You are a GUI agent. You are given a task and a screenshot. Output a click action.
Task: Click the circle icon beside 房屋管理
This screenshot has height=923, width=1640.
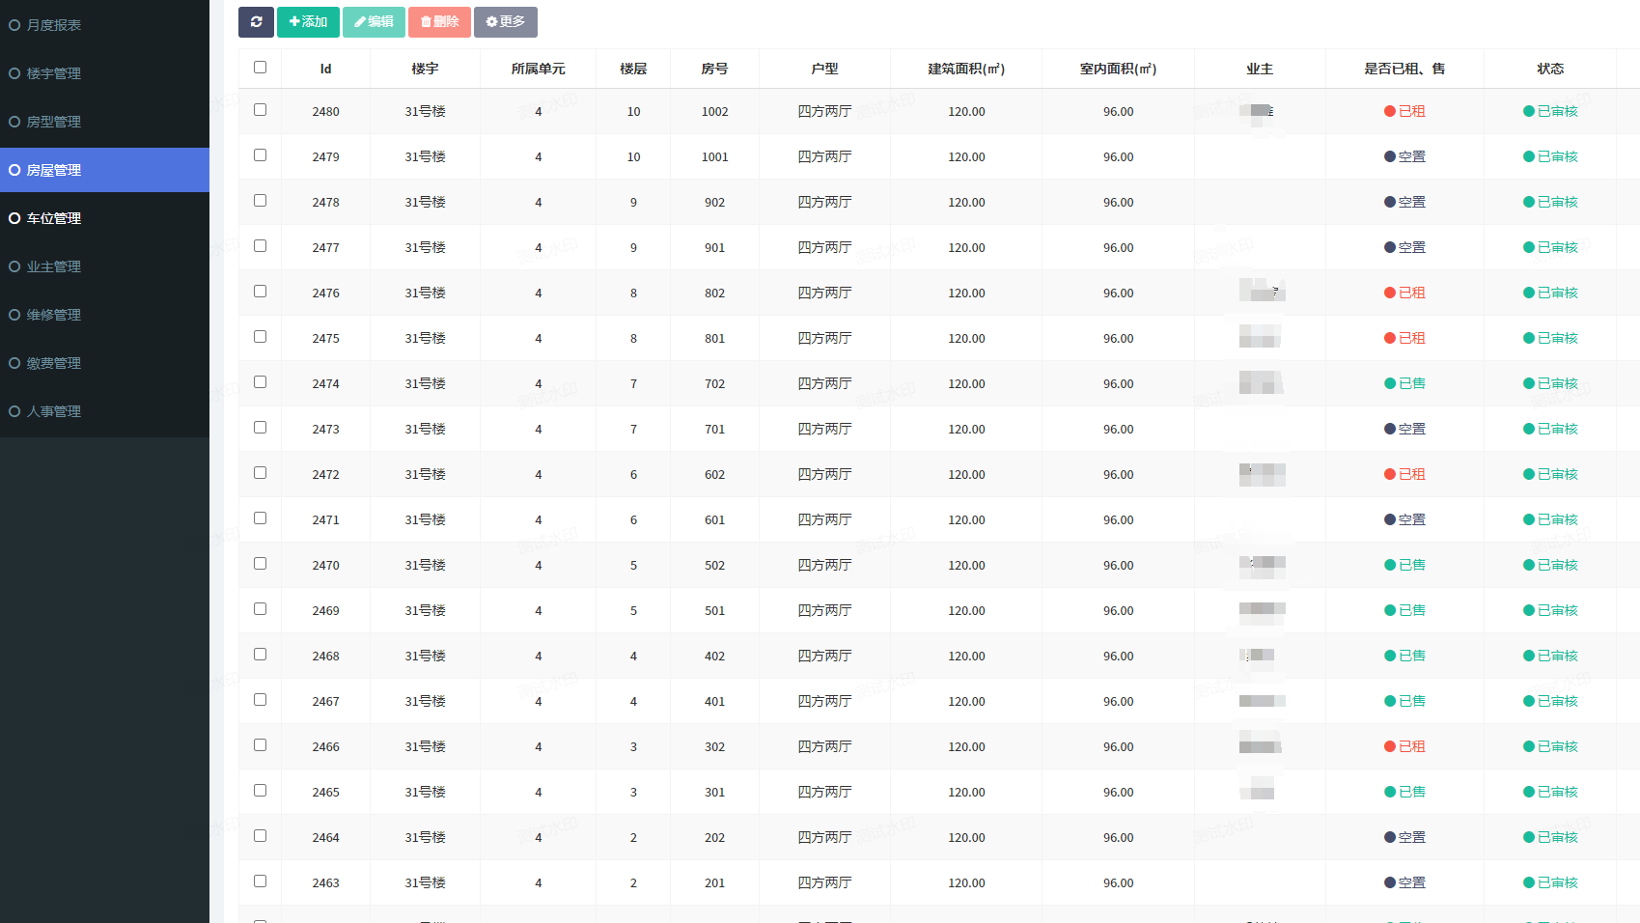(x=14, y=170)
